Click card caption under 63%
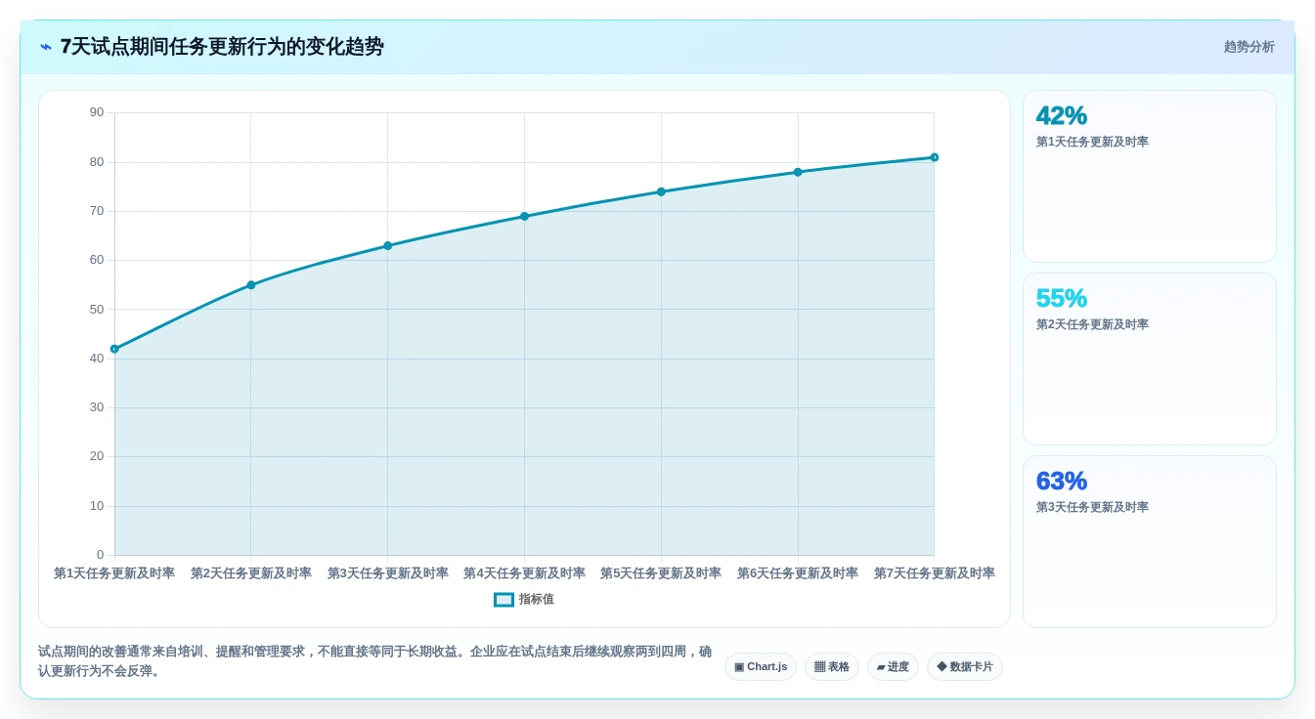Viewport: 1315px width, 719px height. click(1092, 507)
